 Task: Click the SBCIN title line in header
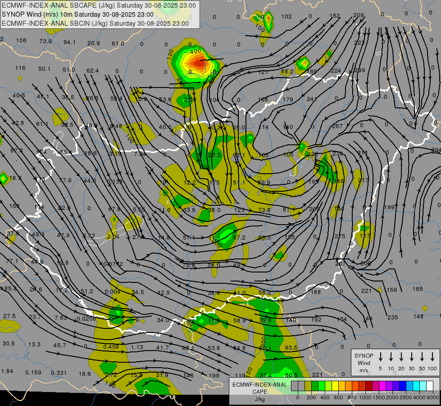95,23
